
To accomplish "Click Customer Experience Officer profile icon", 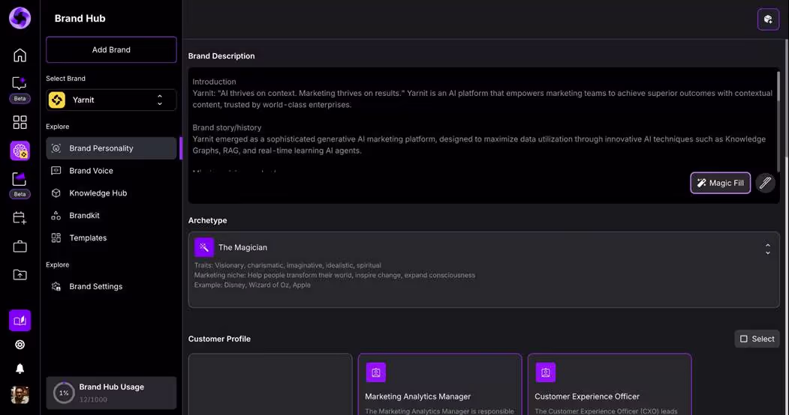I will tap(545, 372).
